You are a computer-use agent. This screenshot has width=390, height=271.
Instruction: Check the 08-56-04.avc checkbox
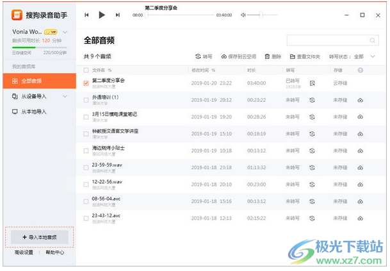(x=86, y=201)
